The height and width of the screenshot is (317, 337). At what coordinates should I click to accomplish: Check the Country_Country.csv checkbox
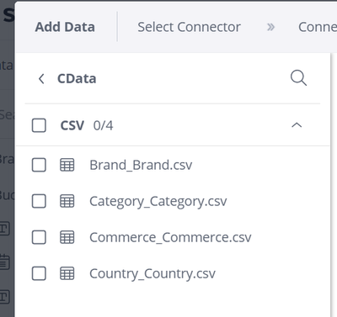(39, 273)
